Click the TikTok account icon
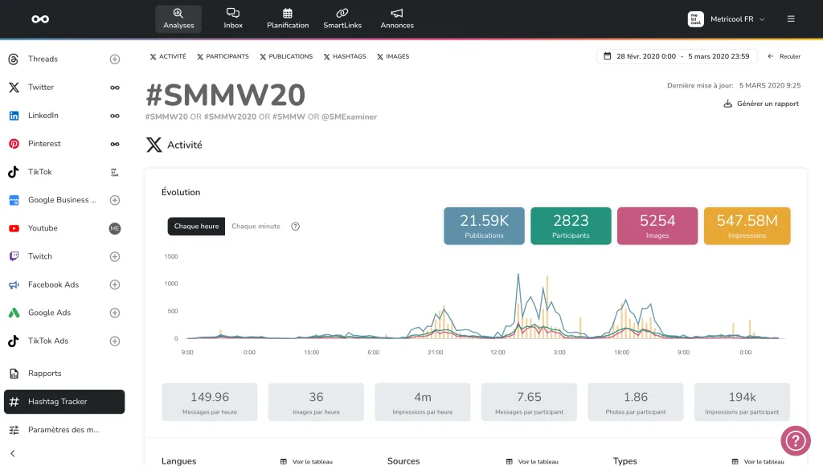The width and height of the screenshot is (823, 466). 115,172
